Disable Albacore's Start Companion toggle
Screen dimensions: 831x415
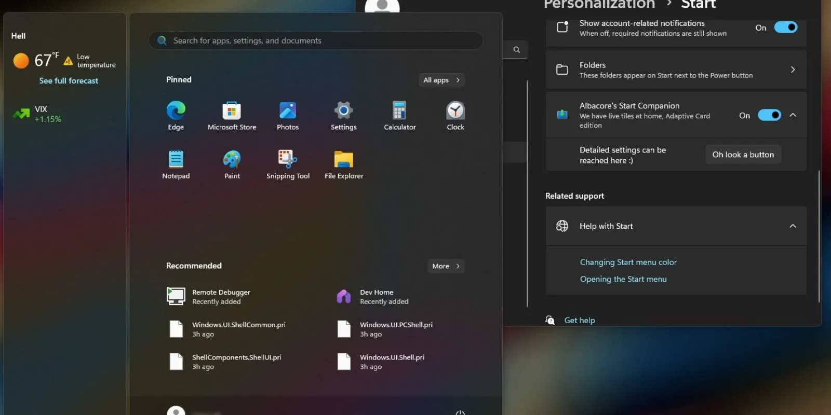click(769, 115)
